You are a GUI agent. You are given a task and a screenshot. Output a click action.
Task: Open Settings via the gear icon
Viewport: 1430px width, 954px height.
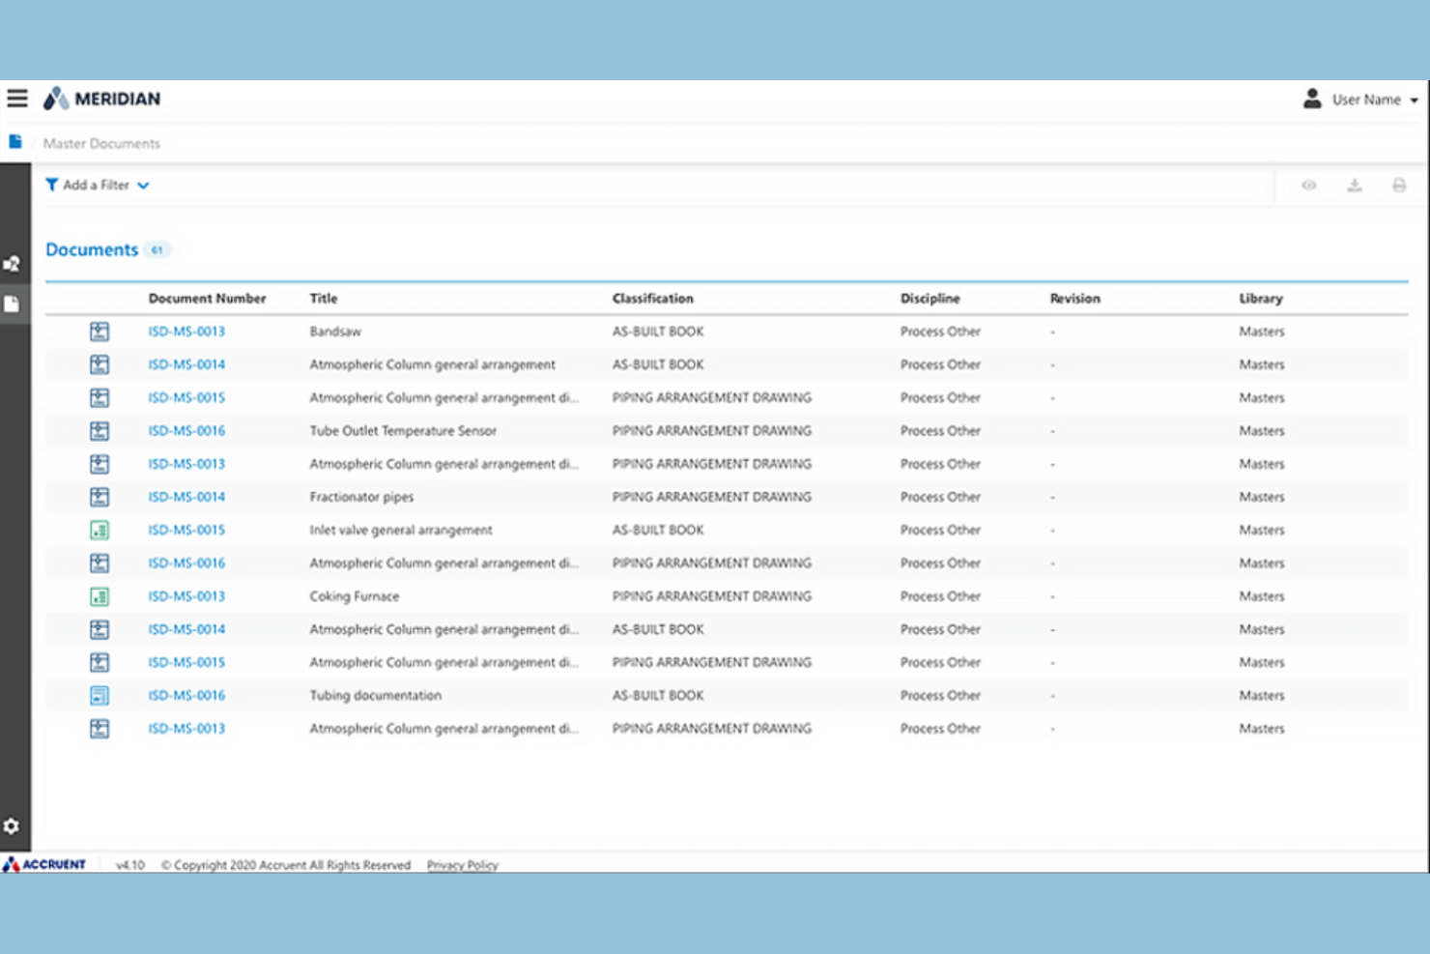pos(13,826)
